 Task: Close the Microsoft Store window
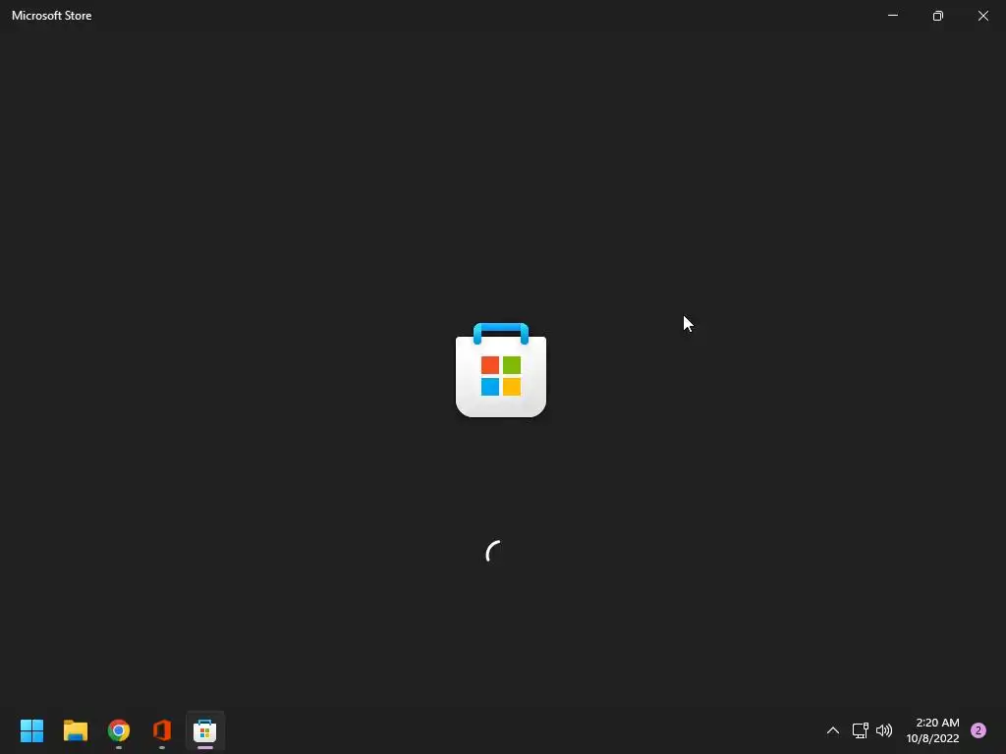point(982,16)
